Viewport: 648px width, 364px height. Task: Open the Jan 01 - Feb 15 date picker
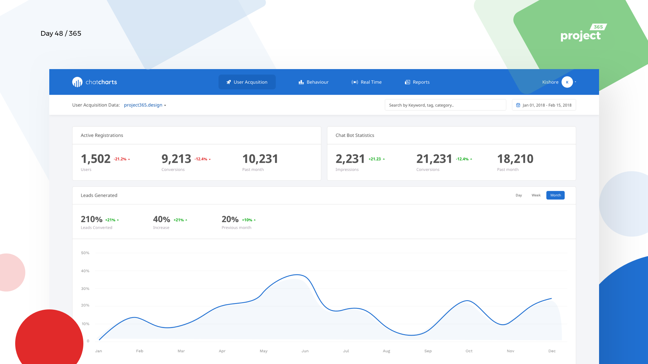tap(544, 105)
